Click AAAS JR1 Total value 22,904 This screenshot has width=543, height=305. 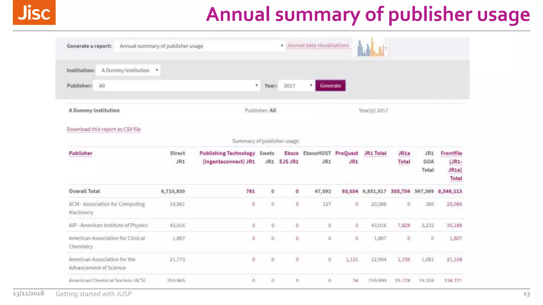click(379, 259)
